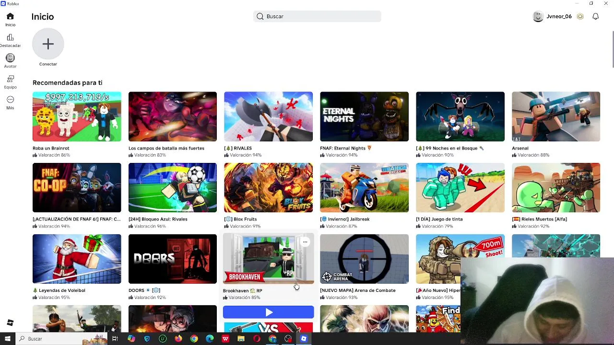614x345 pixels.
Task: Click the Windows taskbar Buscar search box
Action: (x=61, y=339)
